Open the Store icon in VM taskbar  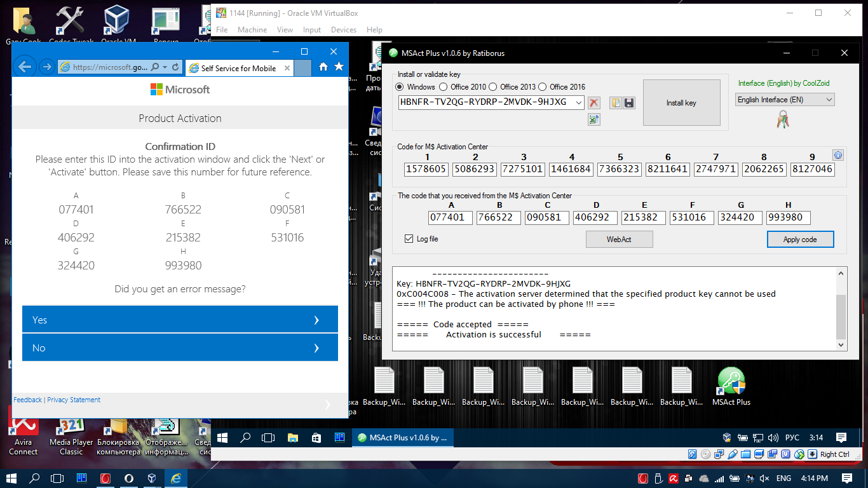click(x=316, y=437)
